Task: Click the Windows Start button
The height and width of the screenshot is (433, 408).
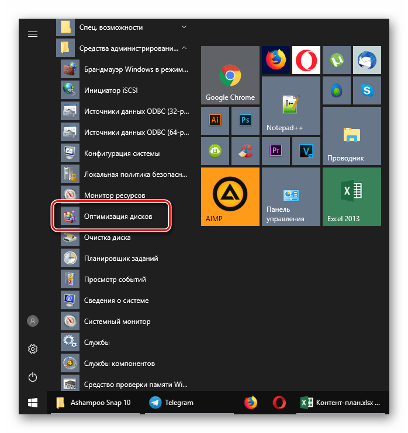Action: [33, 403]
